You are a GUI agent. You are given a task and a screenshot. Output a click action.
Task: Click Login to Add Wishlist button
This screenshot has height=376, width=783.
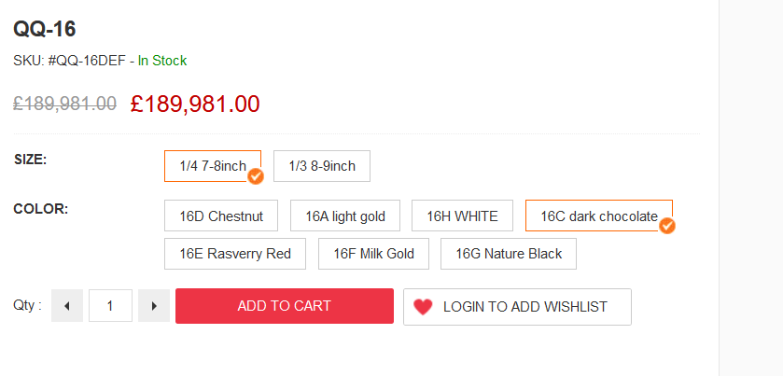517,307
